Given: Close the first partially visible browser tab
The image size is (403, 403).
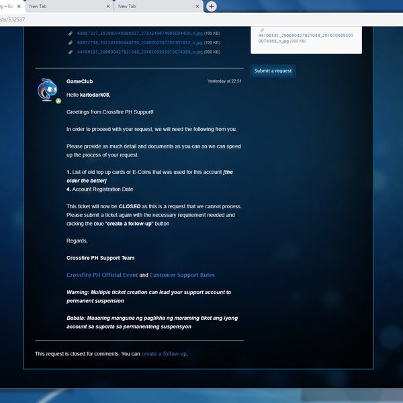Looking at the screenshot, I should pos(19,6).
